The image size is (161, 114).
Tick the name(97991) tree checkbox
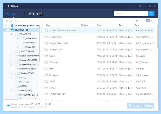[21, 39]
